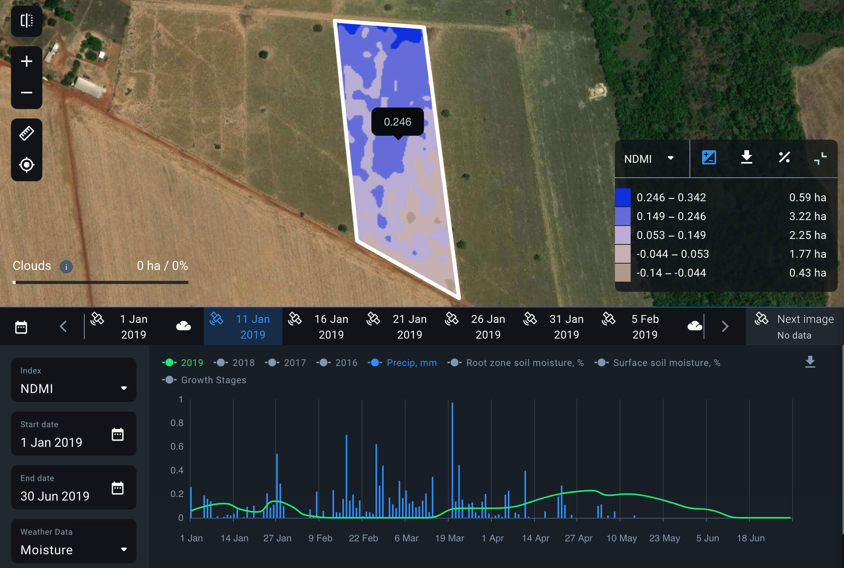Viewport: 844px width, 568px height.
Task: Go to next image dates
Action: (725, 326)
